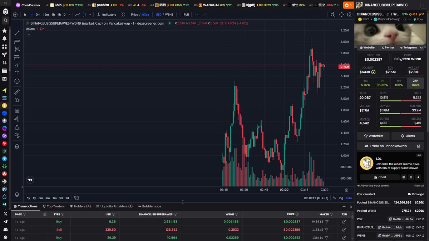Switch to the Top Traders tab
The image size is (429, 241).
point(54,206)
